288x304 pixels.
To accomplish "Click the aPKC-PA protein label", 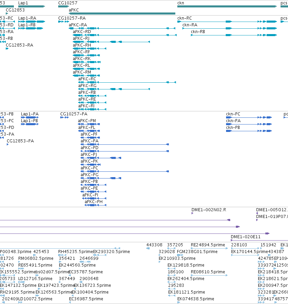I will click(x=89, y=141).
